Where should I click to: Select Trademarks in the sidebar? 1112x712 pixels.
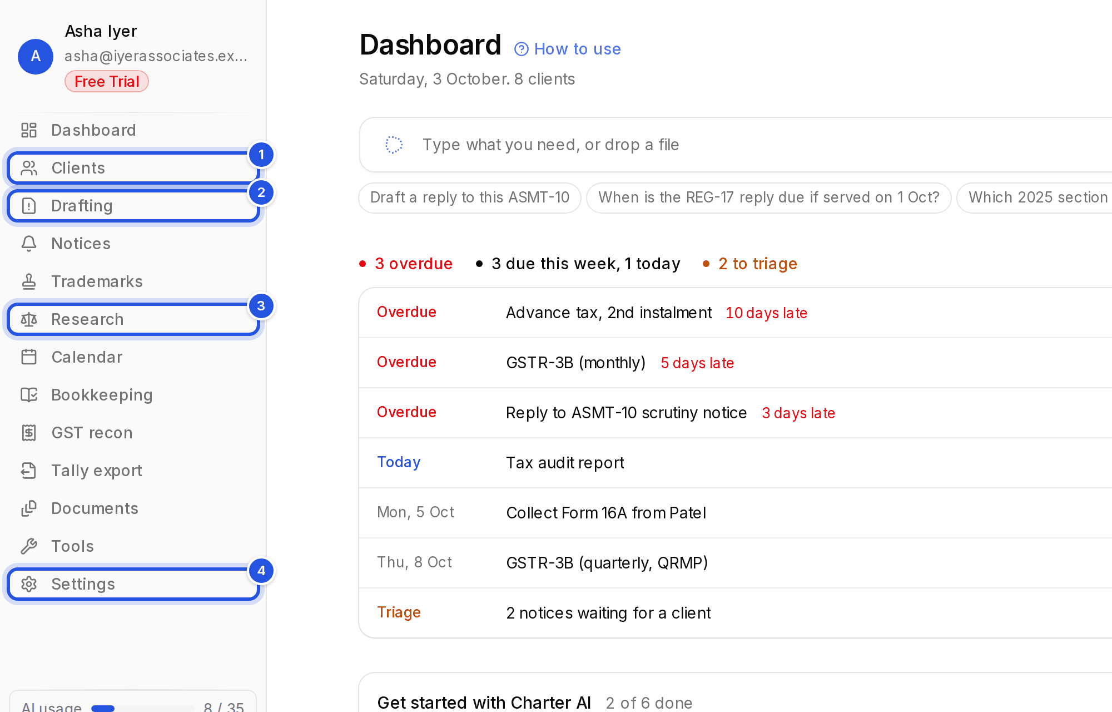[x=133, y=281]
